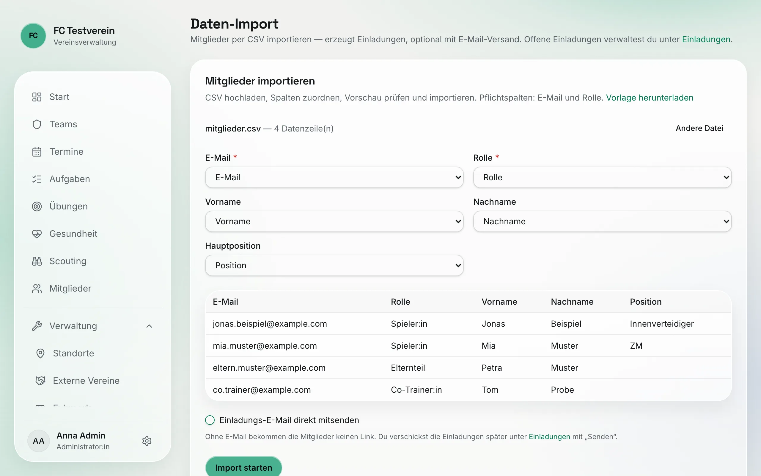
Task: Click Import starten button
Action: (243, 467)
